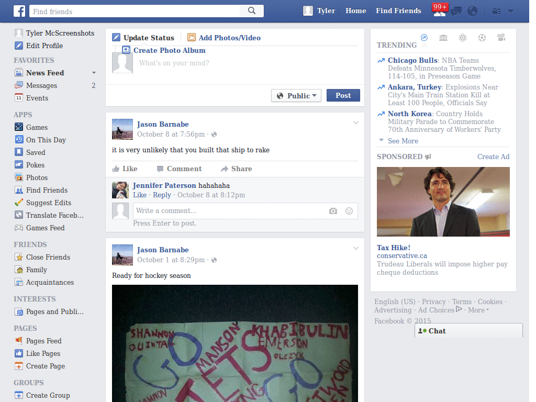Show top trends icon in Trending
Image resolution: width=536 pixels, height=402 pixels.
pos(424,38)
